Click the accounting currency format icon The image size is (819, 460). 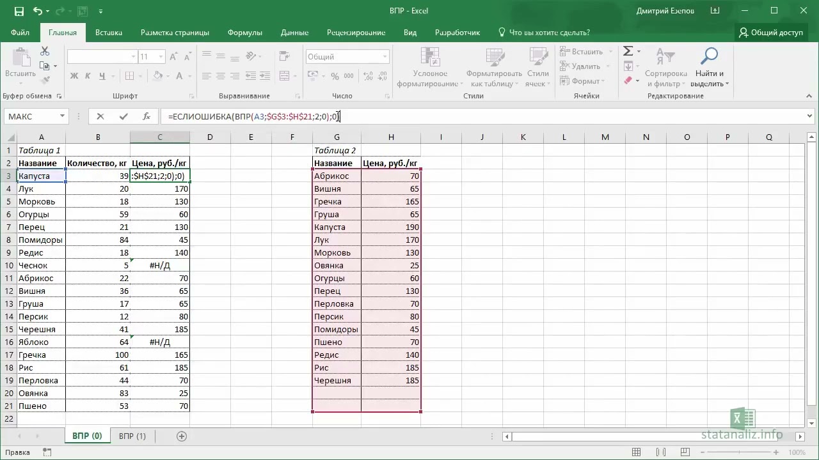tap(314, 76)
